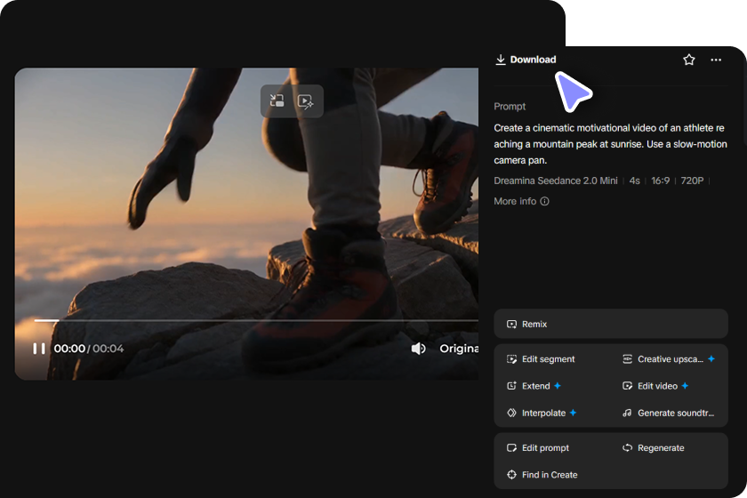Click the Edit video icon
747x498 pixels.
[x=627, y=386]
